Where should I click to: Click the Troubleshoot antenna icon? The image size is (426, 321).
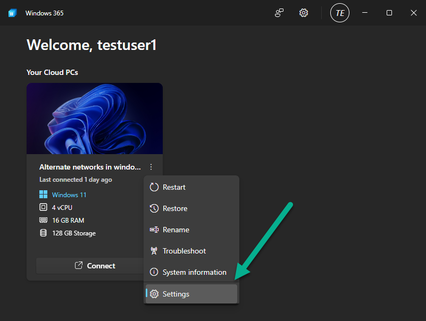tap(154, 251)
